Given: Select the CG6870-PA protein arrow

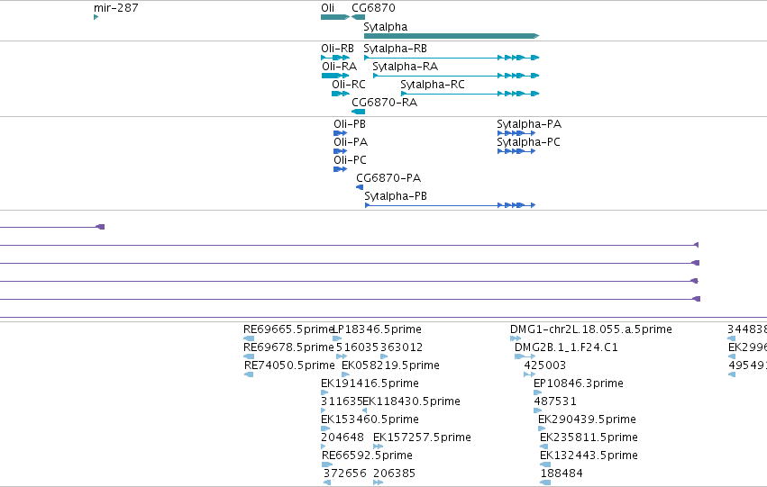Looking at the screenshot, I should point(360,187).
